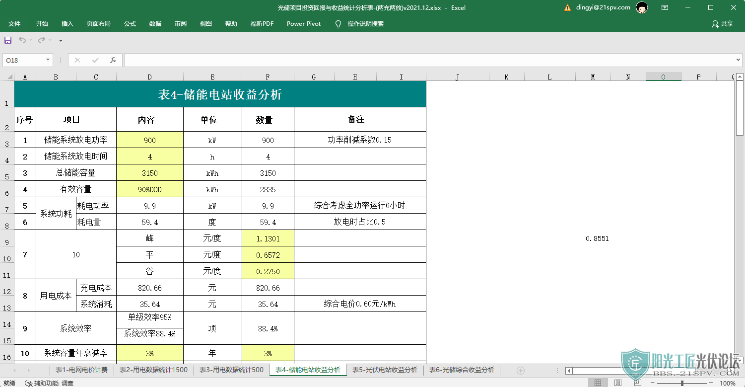Switch to sheet 表2-用电数据统计1500
The width and height of the screenshot is (745, 387).
click(153, 370)
